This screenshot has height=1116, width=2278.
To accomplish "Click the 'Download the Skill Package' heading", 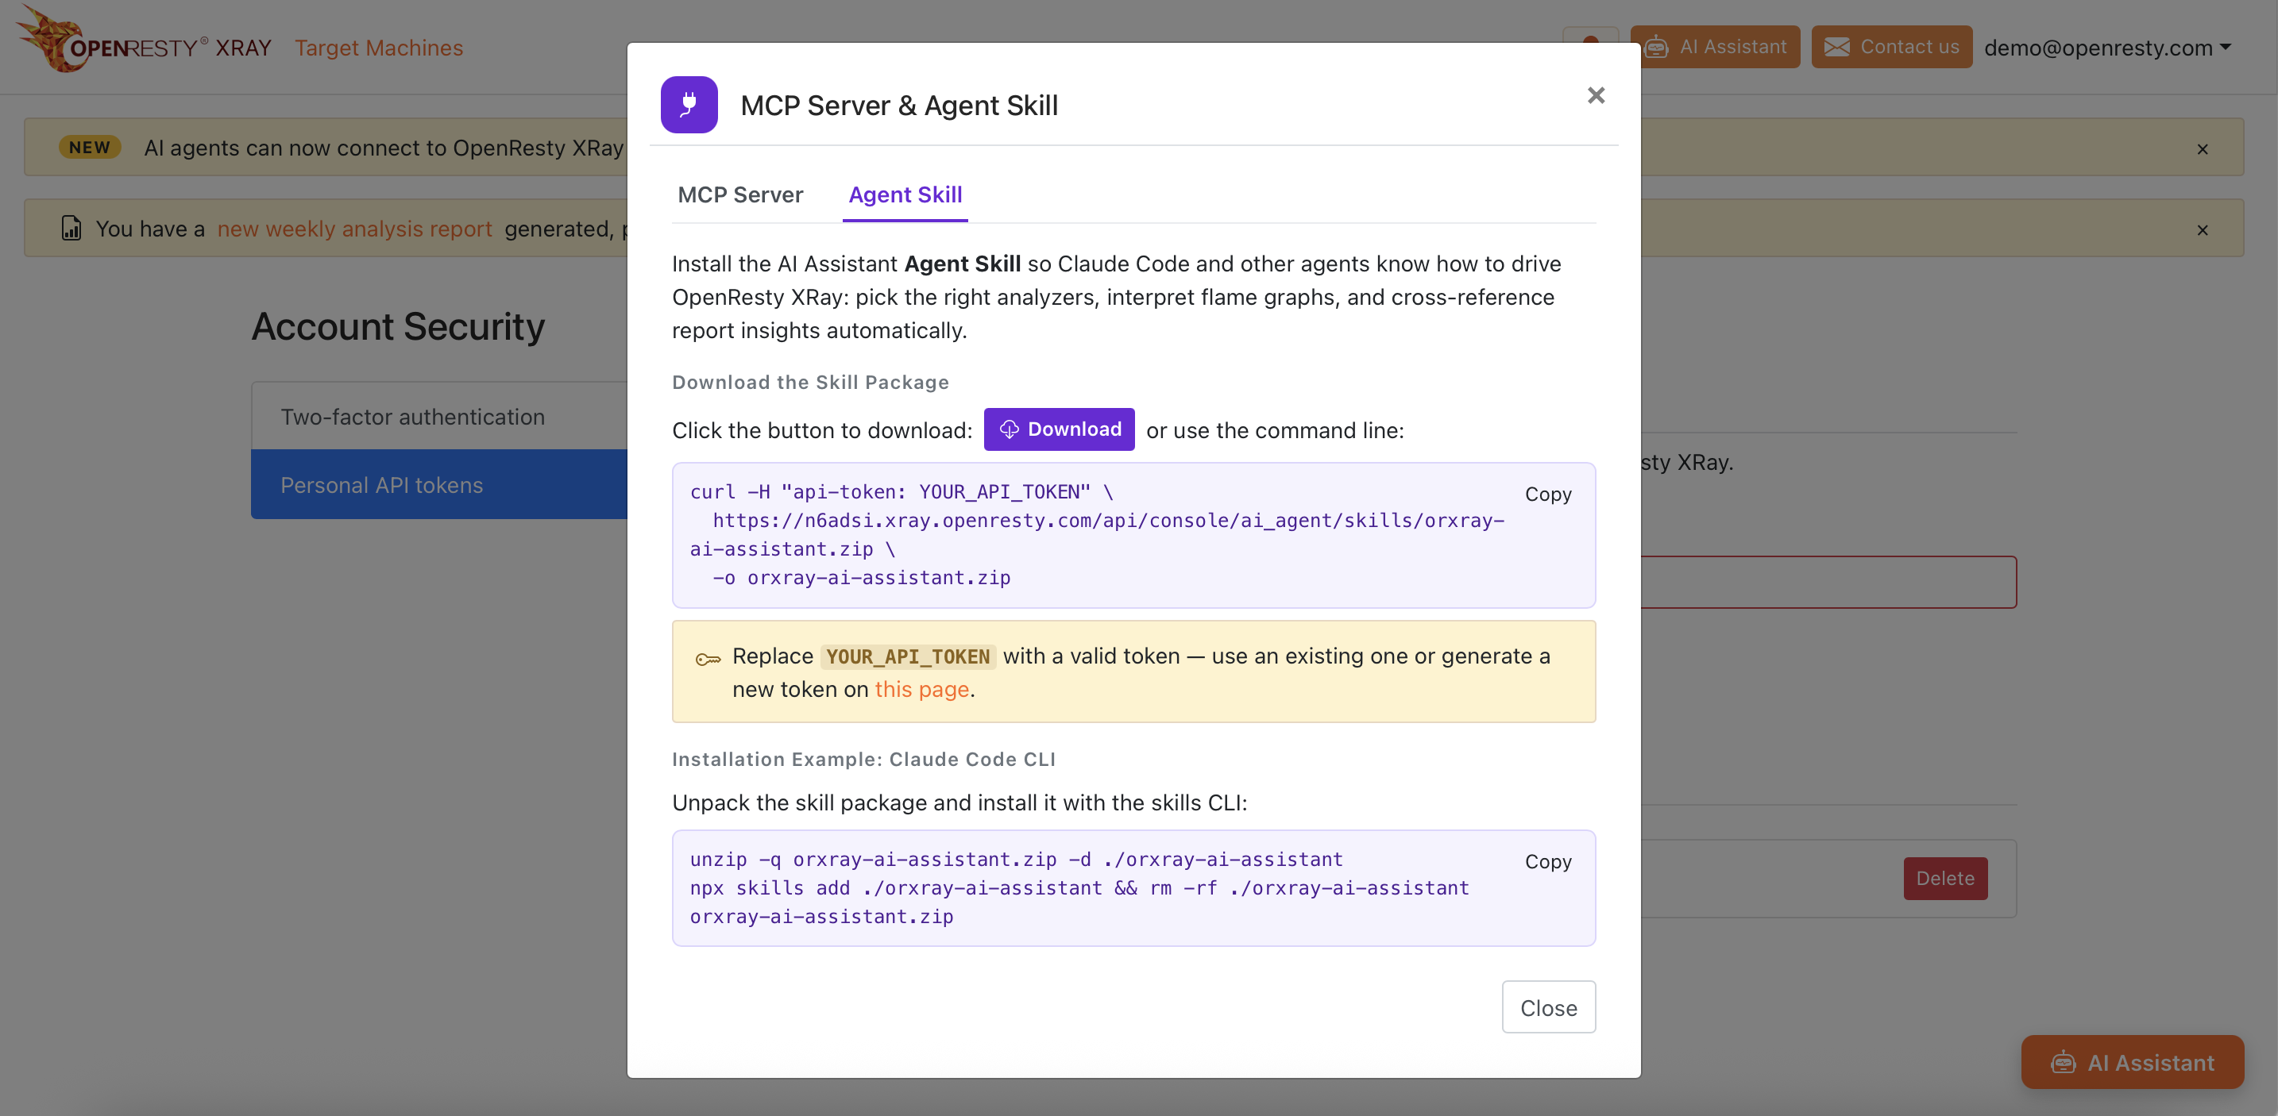I will click(810, 382).
